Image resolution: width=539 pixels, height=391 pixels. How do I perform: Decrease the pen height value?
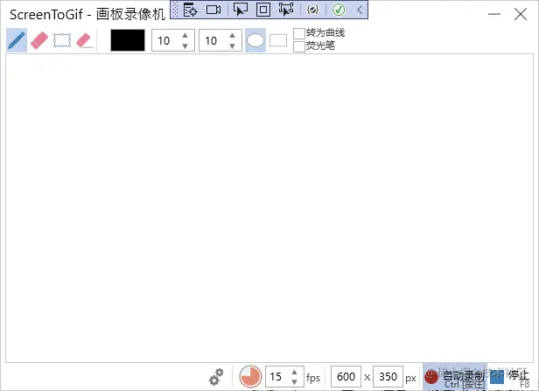233,46
